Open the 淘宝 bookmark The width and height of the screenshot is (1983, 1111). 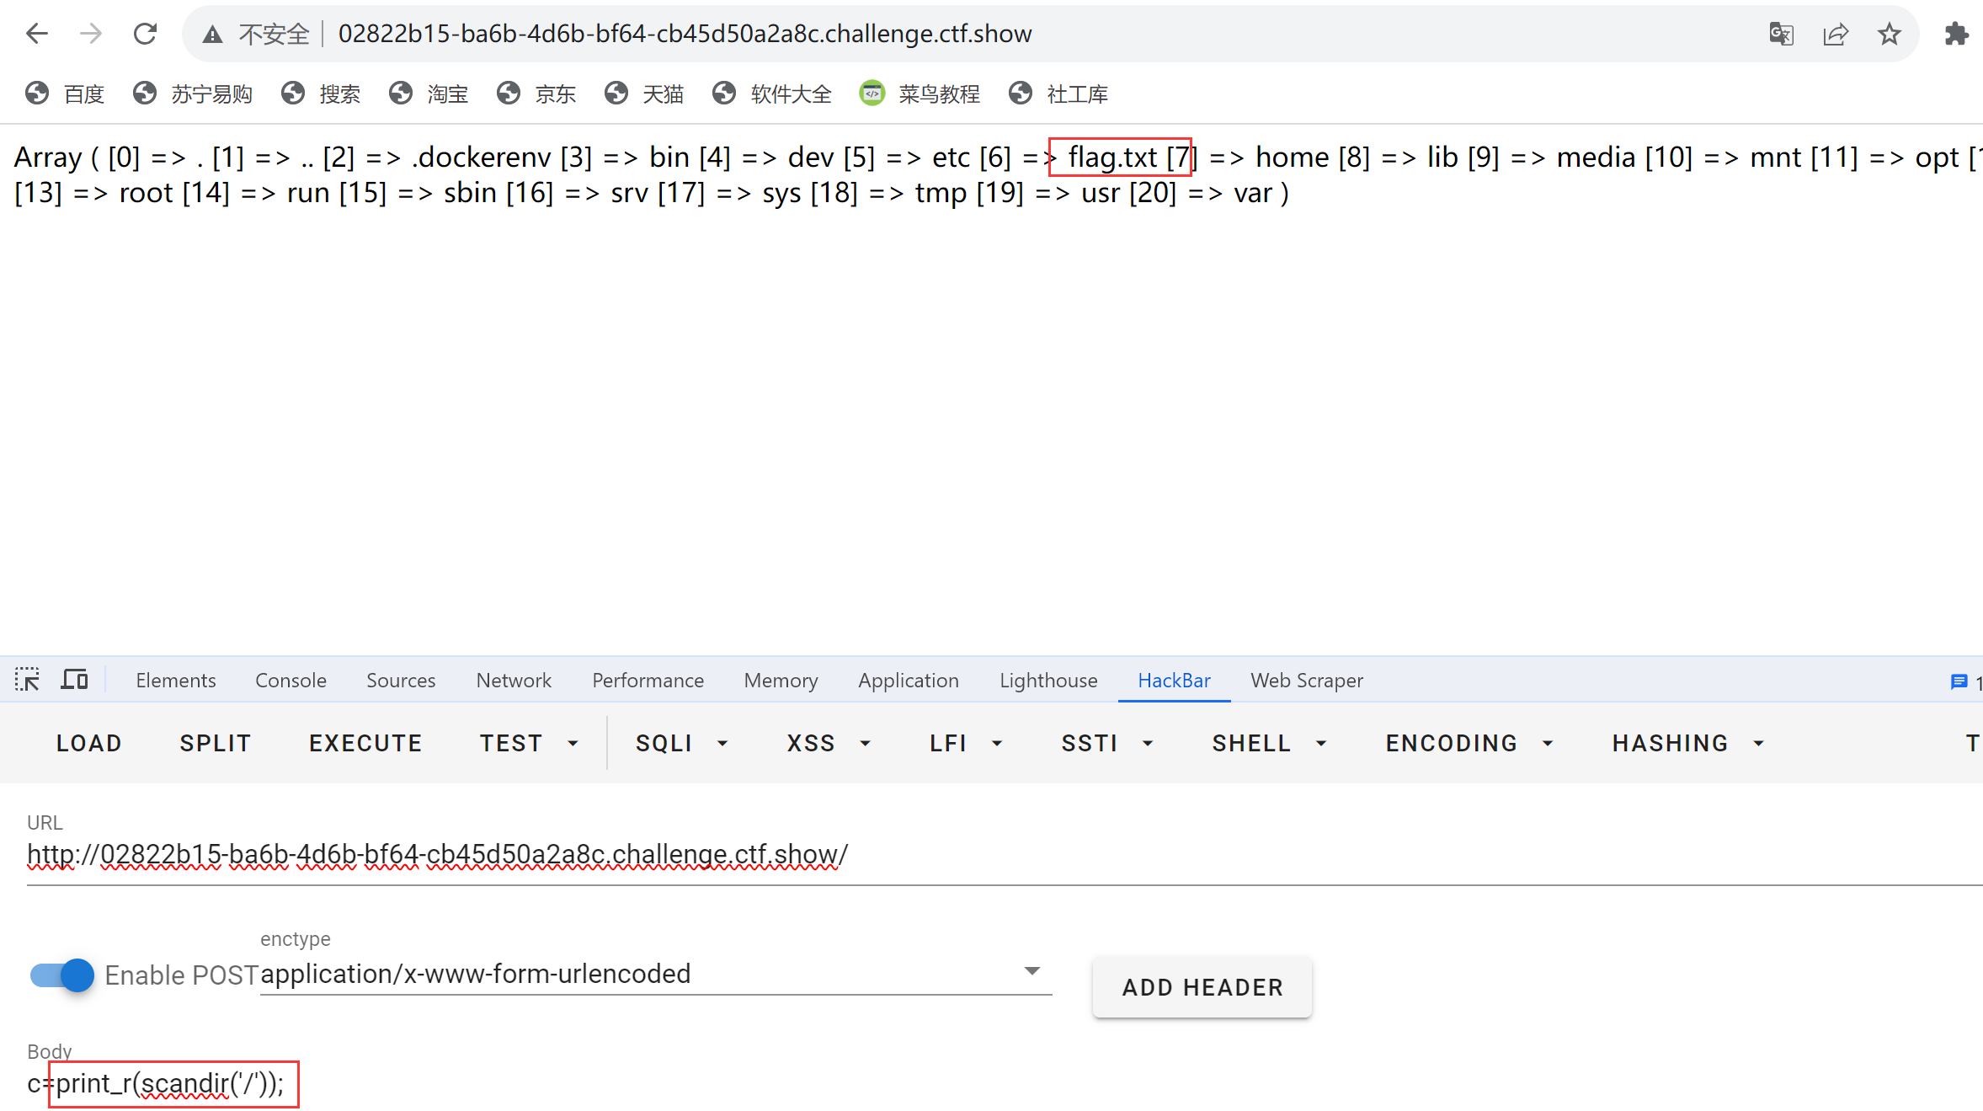429,93
